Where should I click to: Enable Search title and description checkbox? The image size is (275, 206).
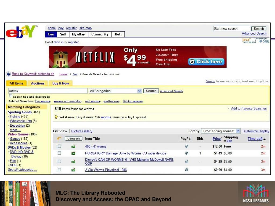11,96
